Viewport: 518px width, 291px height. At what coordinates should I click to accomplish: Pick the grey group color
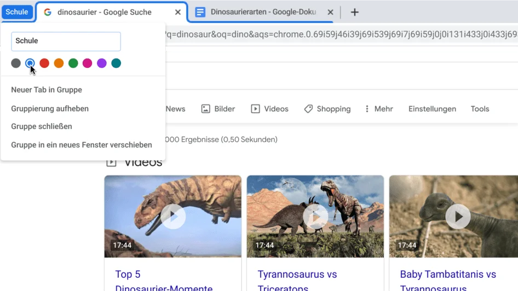tap(16, 63)
